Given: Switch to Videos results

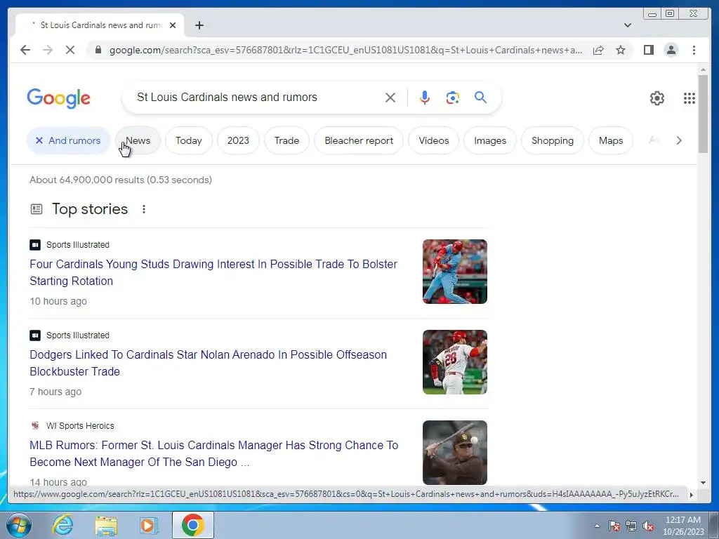Looking at the screenshot, I should (x=433, y=140).
